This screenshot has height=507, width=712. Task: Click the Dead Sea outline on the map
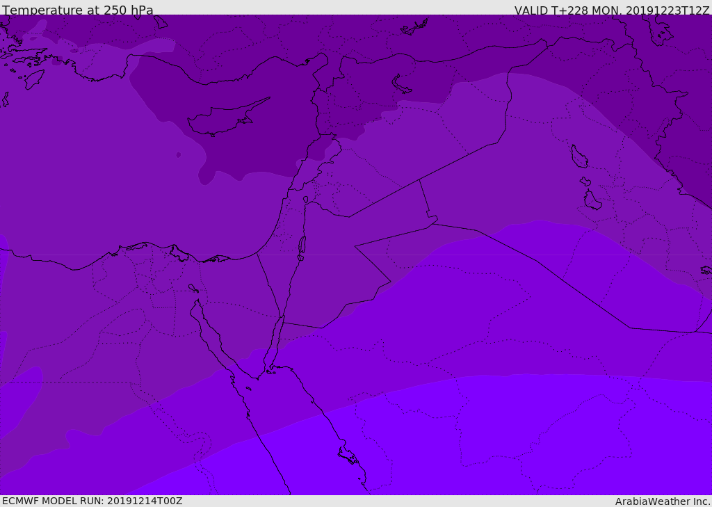coord(302,248)
